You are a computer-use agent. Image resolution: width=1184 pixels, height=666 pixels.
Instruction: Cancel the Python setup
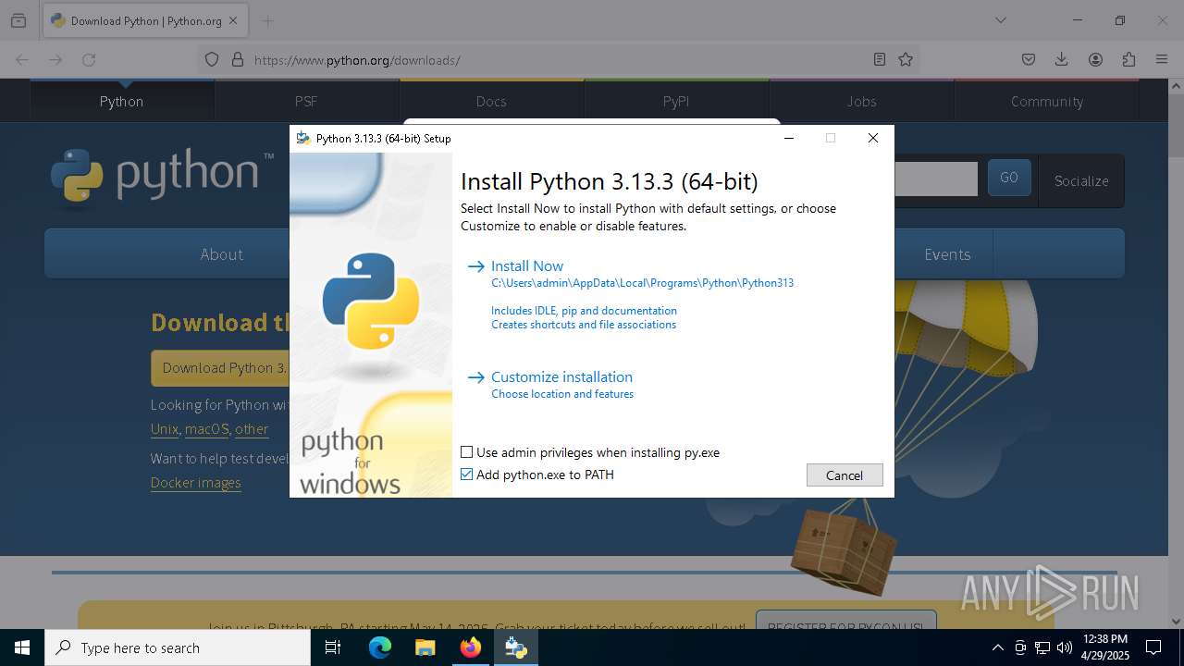845,475
